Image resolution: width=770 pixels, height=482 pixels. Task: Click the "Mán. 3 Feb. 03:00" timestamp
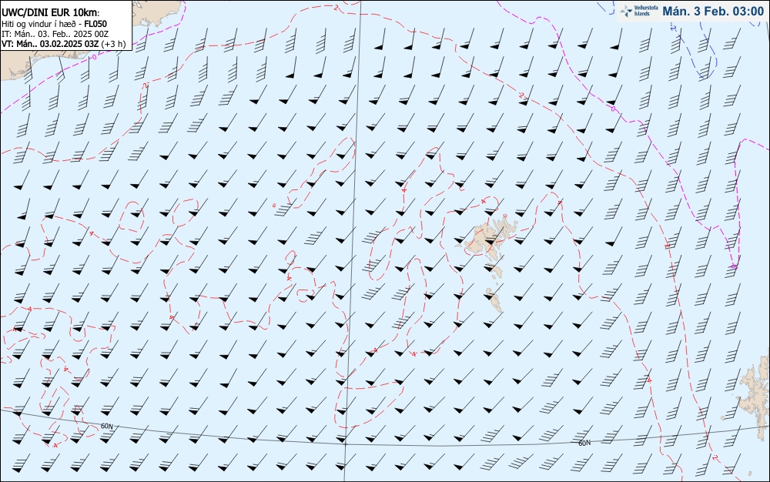(713, 12)
